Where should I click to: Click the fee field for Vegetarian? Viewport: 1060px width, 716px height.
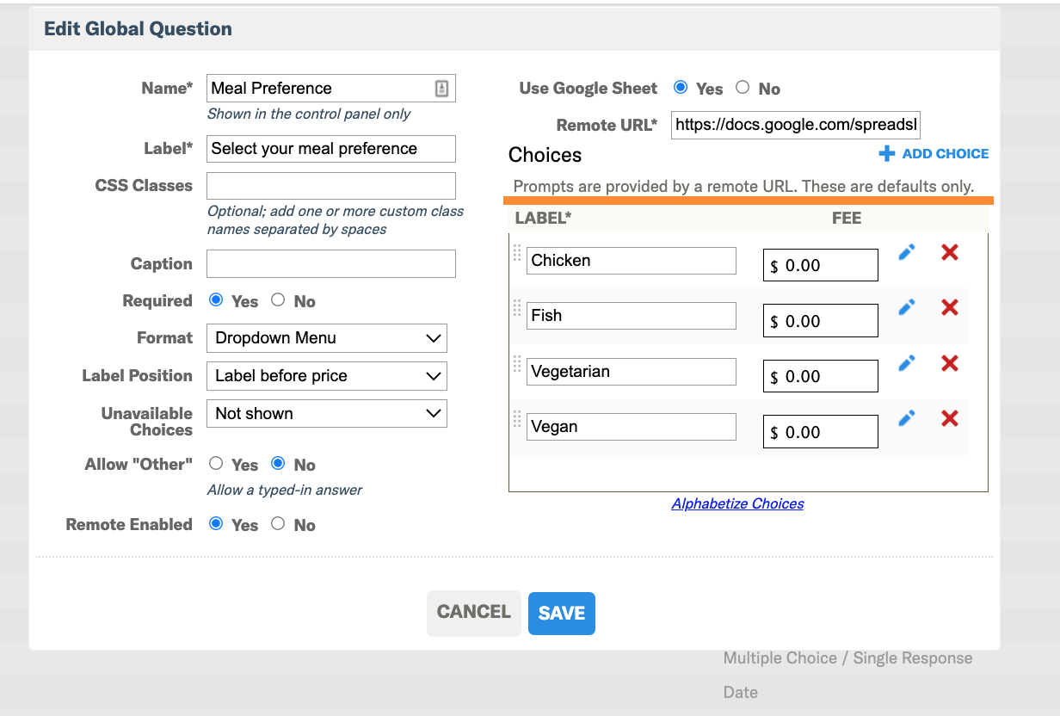tap(821, 376)
